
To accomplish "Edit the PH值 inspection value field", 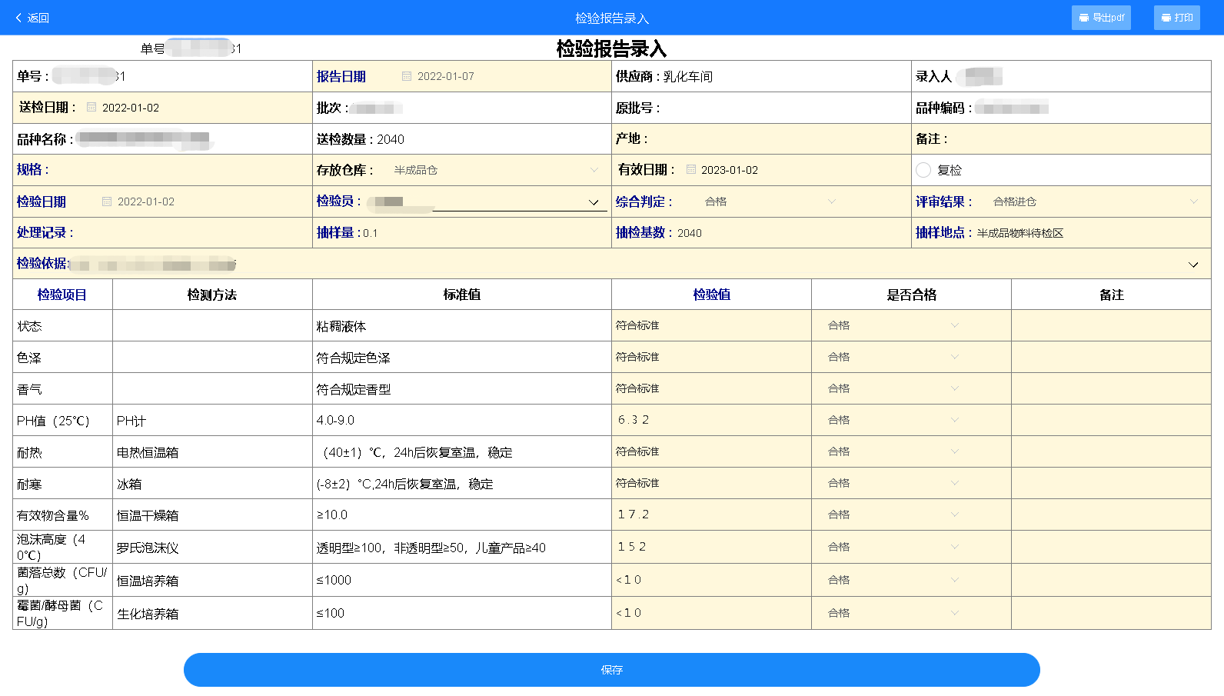I will pyautogui.click(x=710, y=420).
